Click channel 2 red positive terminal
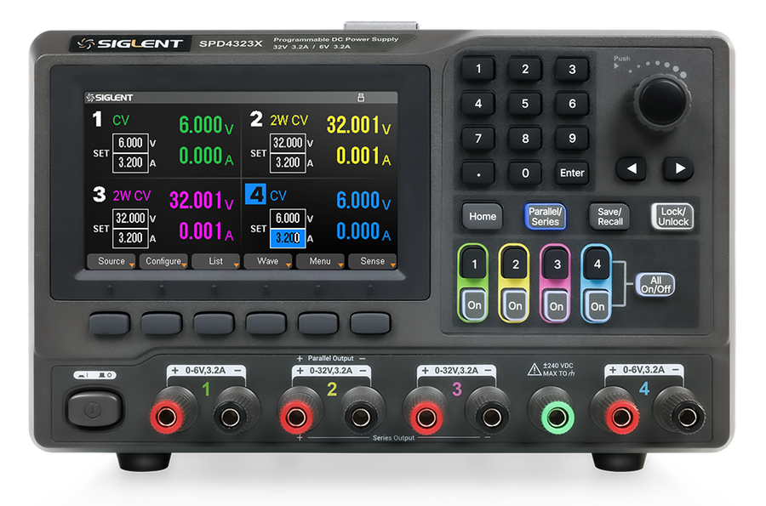This screenshot has width=766, height=506. point(296,418)
